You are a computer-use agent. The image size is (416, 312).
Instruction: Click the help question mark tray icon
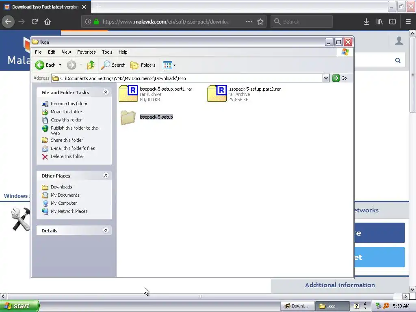point(357,306)
